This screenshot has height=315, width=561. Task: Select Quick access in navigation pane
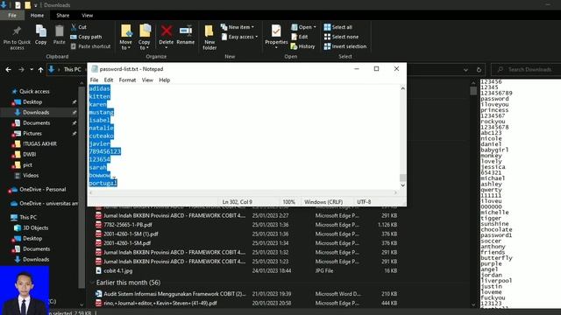pyautogui.click(x=34, y=91)
